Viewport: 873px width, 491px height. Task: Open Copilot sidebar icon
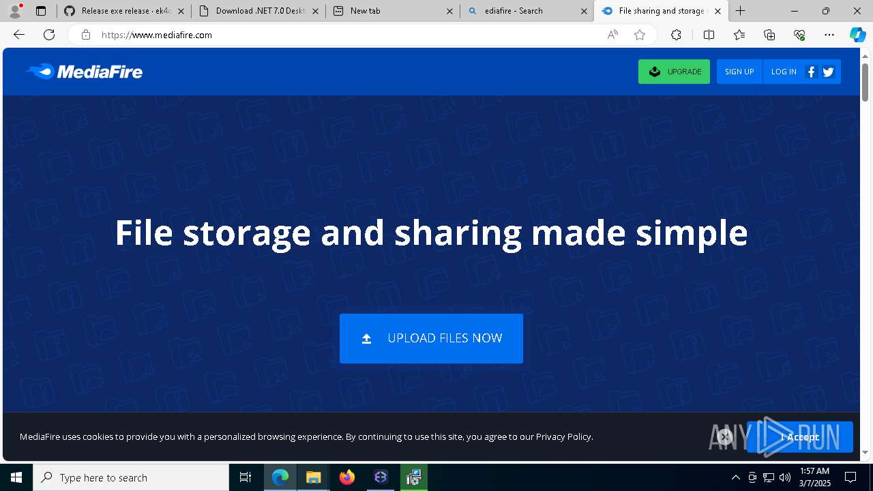click(857, 35)
